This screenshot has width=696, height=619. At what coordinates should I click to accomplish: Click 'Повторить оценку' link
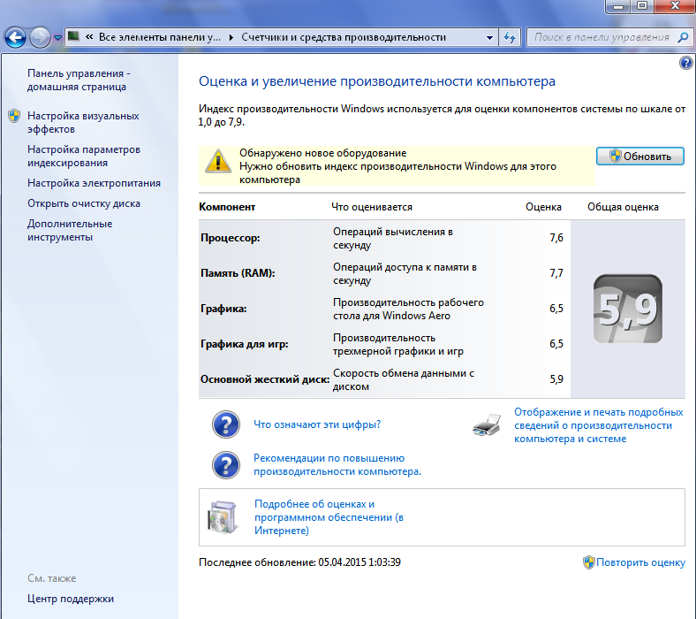tap(640, 562)
